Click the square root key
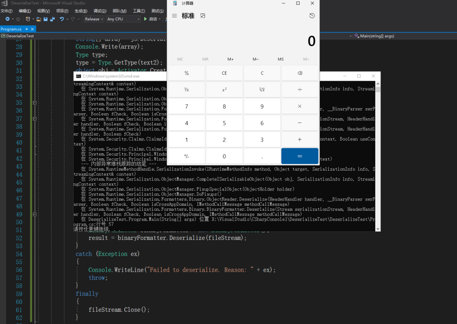Screen dimensions: 457x324 (x=262, y=90)
